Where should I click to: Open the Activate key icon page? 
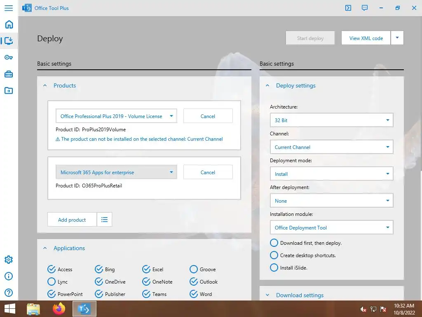[9, 57]
